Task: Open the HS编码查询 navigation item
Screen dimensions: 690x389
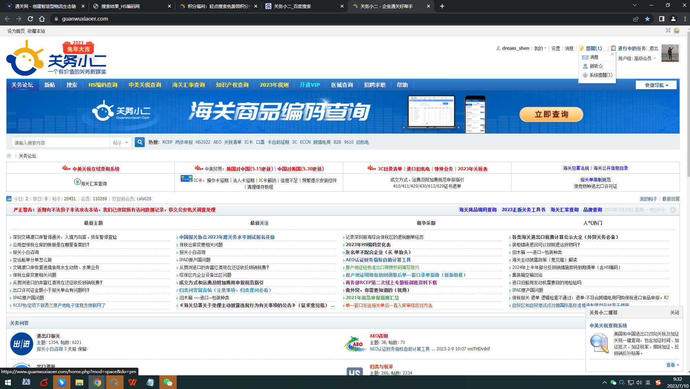Action: [x=103, y=85]
